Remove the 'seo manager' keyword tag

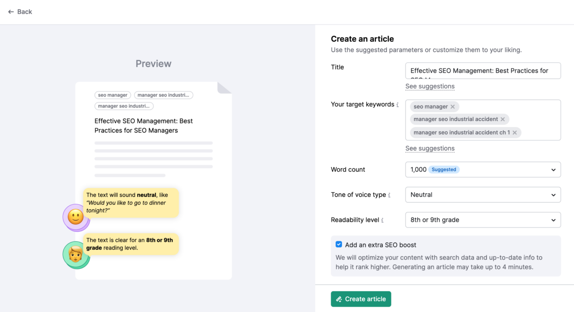point(453,107)
